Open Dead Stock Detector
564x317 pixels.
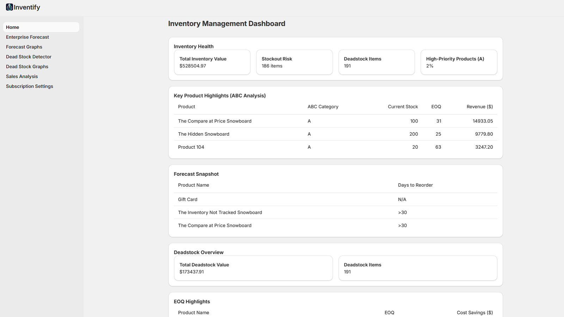(29, 57)
